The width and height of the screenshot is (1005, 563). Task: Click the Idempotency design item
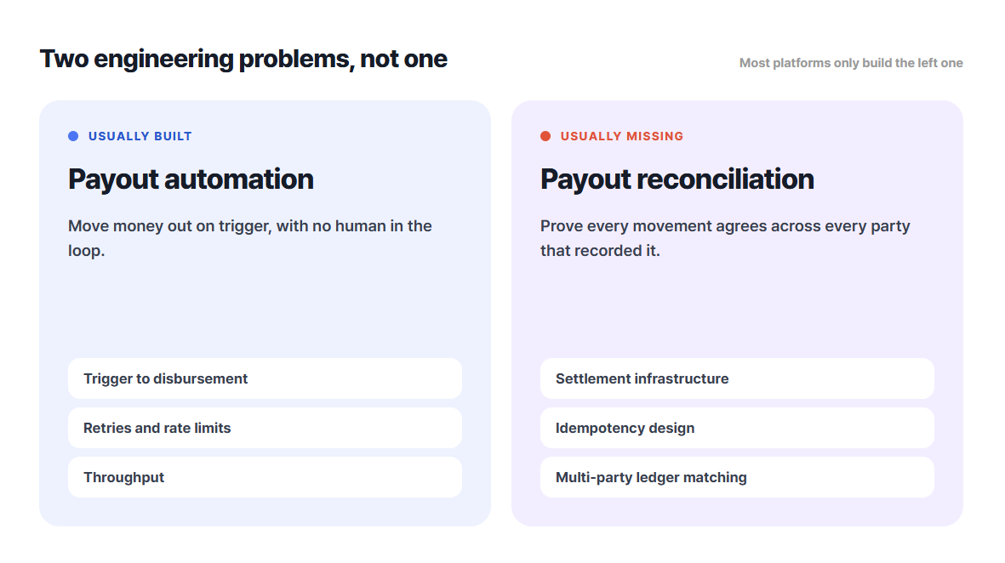[x=737, y=428]
